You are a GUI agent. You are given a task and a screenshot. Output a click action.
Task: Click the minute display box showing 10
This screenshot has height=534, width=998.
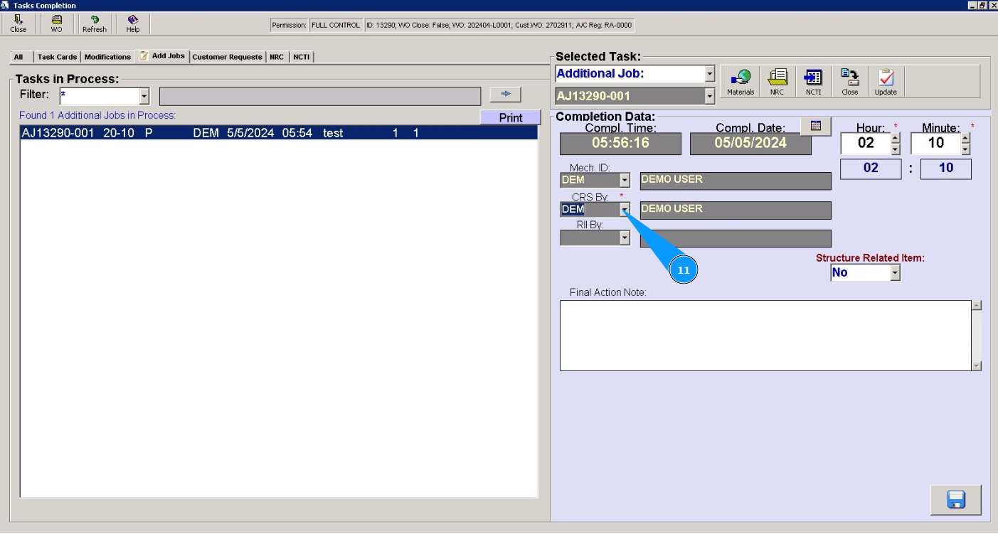point(946,169)
